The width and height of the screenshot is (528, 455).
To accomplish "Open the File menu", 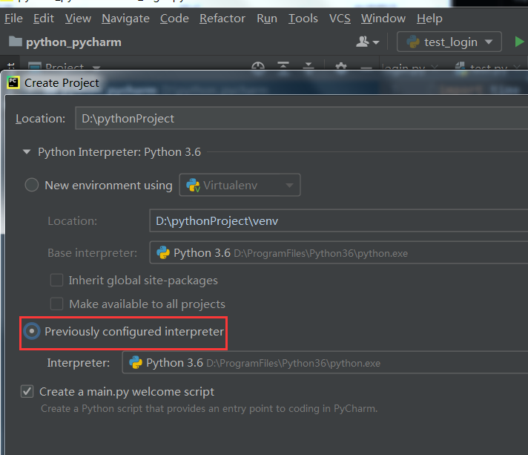I will tap(13, 19).
